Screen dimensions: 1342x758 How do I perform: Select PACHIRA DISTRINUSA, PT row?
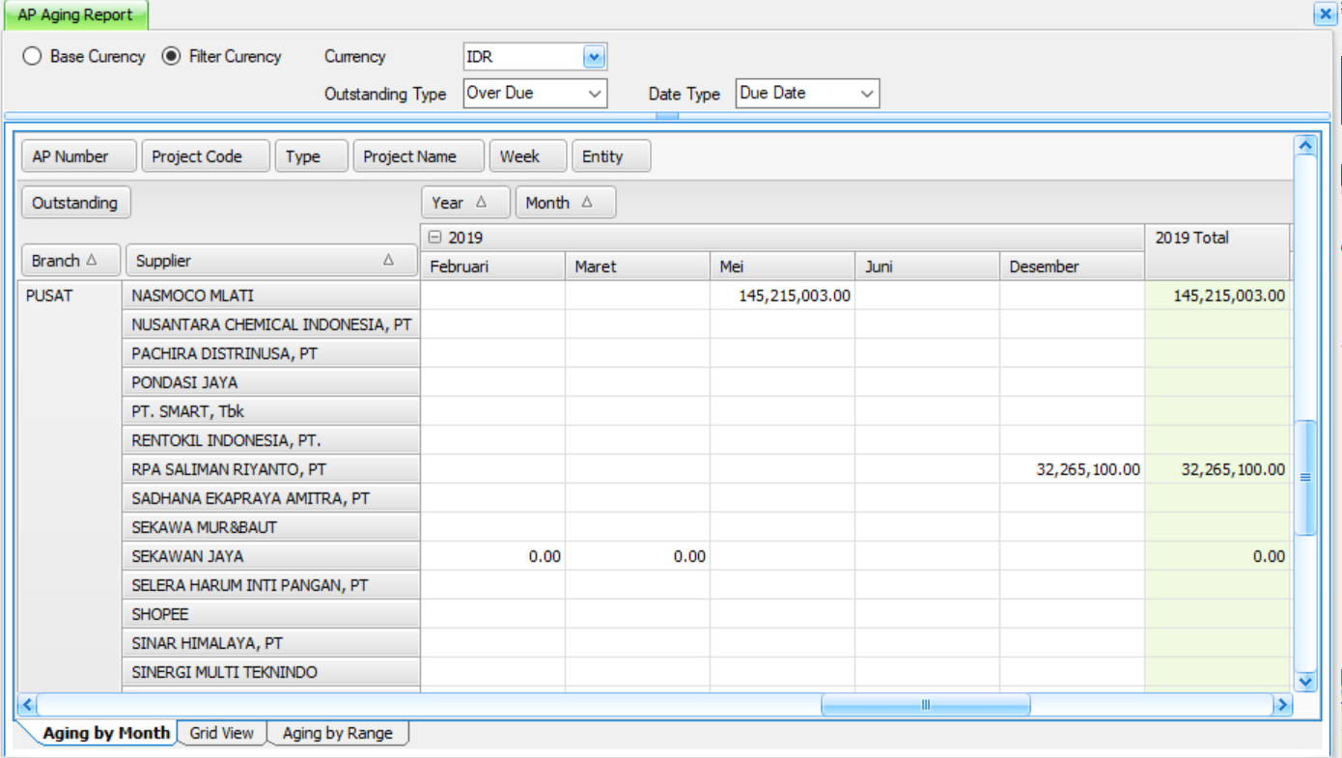(x=270, y=353)
